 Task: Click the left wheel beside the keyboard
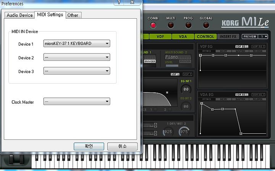[x=11, y=160]
